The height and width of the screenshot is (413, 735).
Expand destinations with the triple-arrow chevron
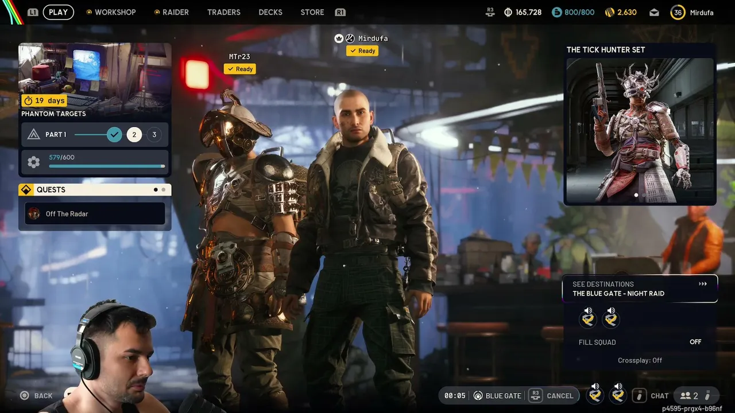pyautogui.click(x=703, y=284)
